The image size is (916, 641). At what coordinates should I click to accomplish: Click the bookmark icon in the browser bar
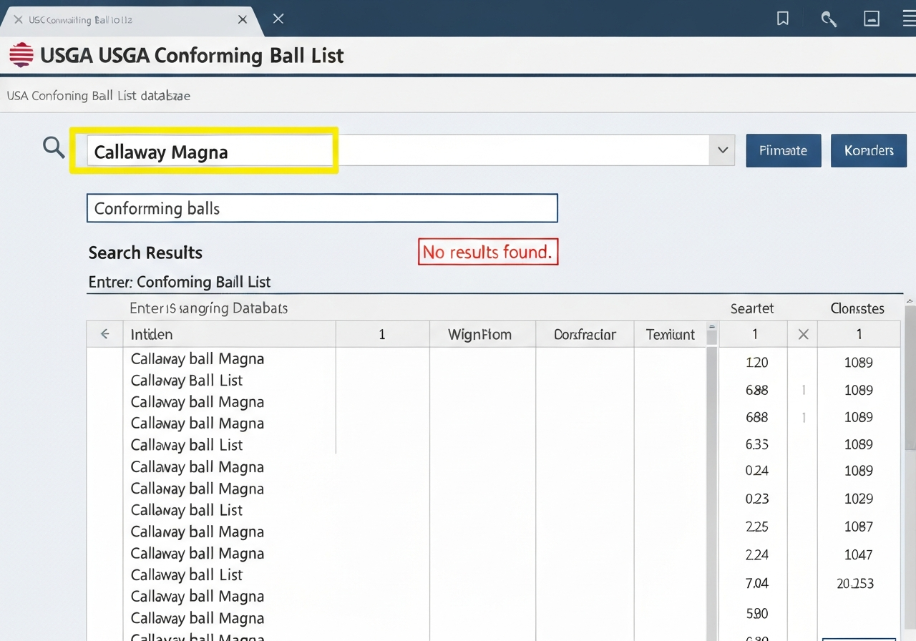783,19
